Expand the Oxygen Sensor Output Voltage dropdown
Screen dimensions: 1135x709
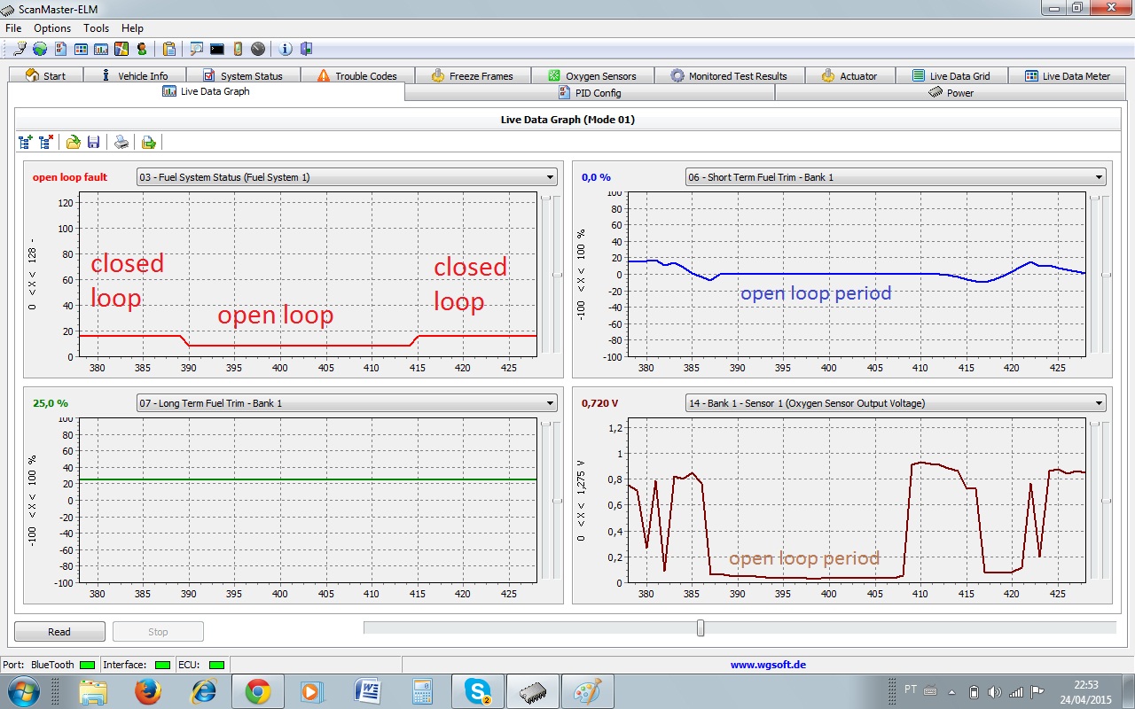(x=1099, y=403)
